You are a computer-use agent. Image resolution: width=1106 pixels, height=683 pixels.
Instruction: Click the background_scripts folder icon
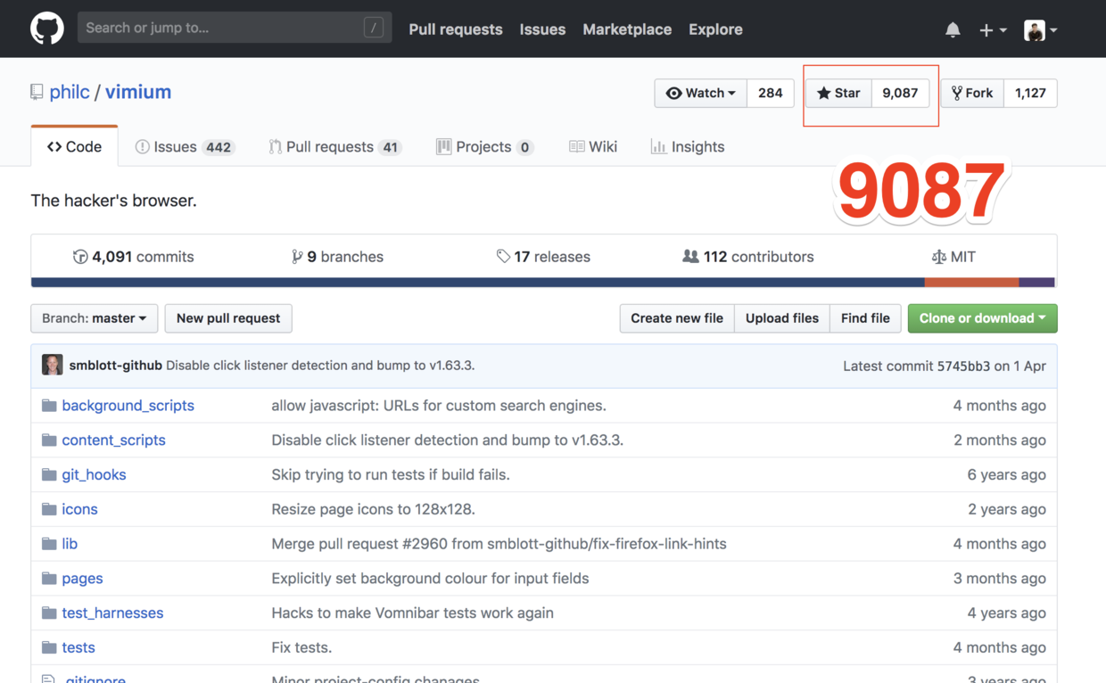[x=49, y=405]
